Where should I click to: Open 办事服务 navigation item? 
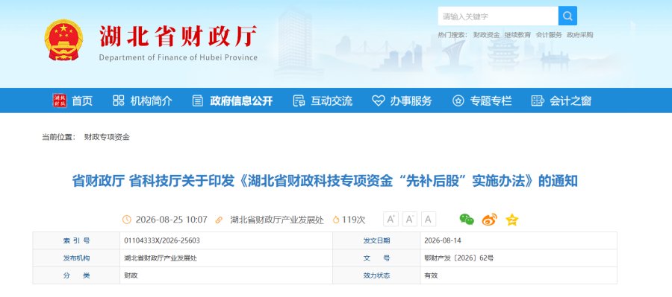tap(402, 100)
